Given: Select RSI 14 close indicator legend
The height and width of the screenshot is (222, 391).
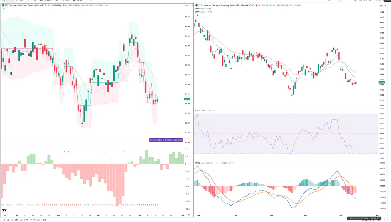Looking at the screenshot, I should [200, 110].
